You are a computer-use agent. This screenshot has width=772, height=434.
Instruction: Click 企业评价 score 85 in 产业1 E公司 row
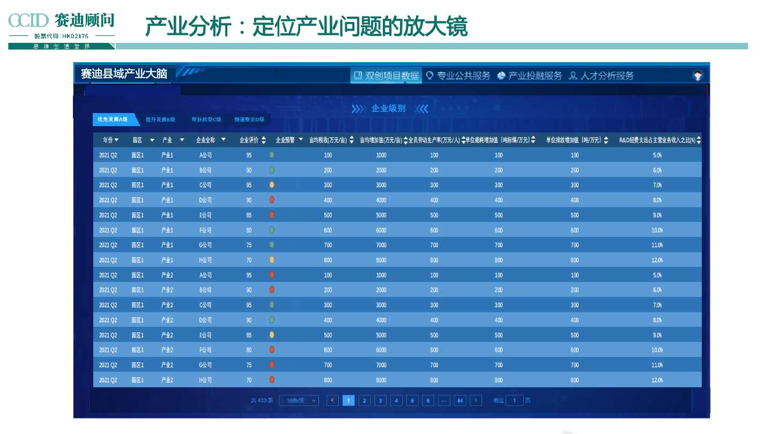[x=249, y=215]
